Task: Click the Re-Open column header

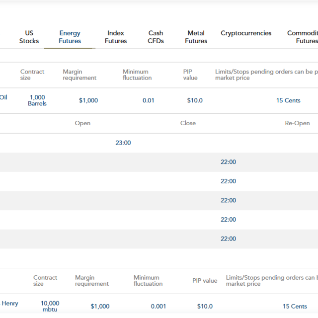Action: pyautogui.click(x=297, y=123)
